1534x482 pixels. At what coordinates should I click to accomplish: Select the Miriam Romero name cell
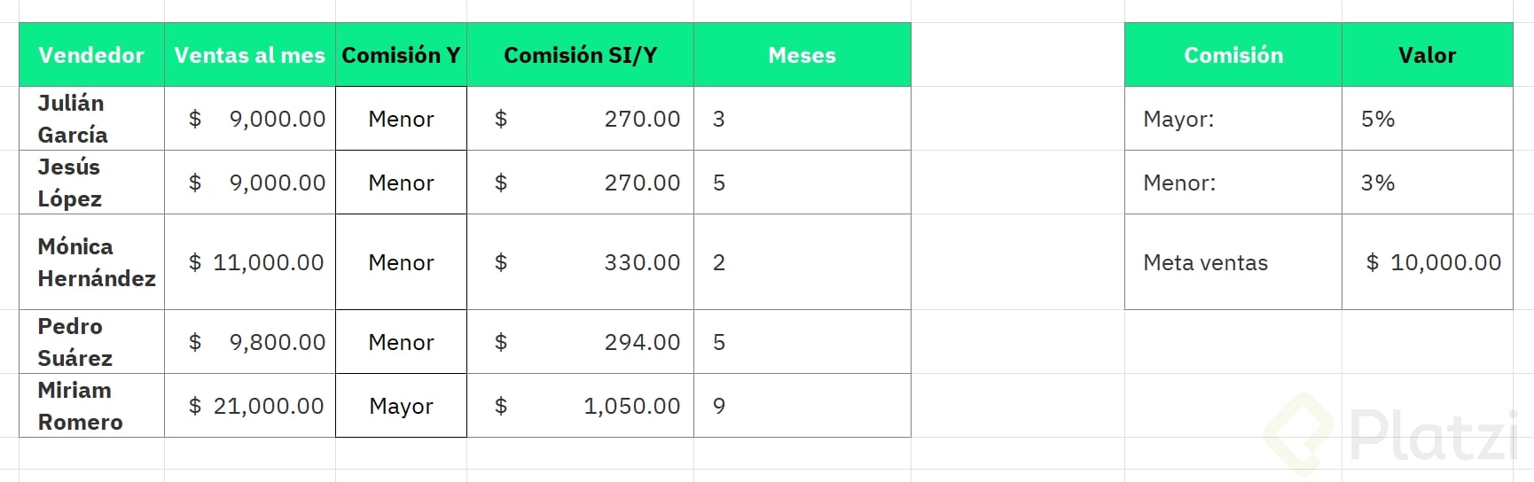coord(91,406)
